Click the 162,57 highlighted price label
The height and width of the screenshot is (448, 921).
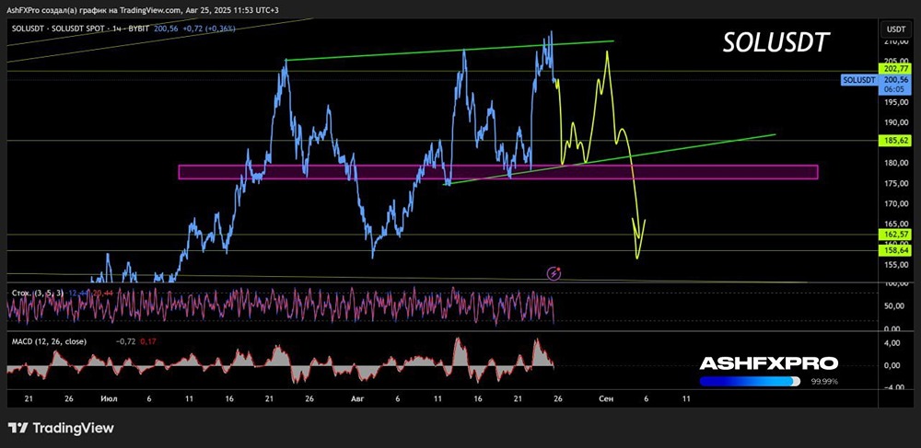[894, 234]
